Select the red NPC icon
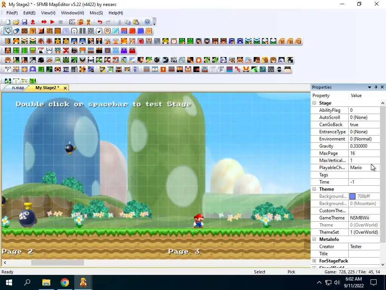386x290 pixels. click(237, 69)
